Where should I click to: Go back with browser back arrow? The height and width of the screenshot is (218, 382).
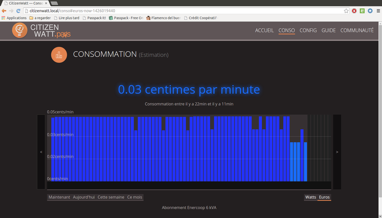point(4,11)
